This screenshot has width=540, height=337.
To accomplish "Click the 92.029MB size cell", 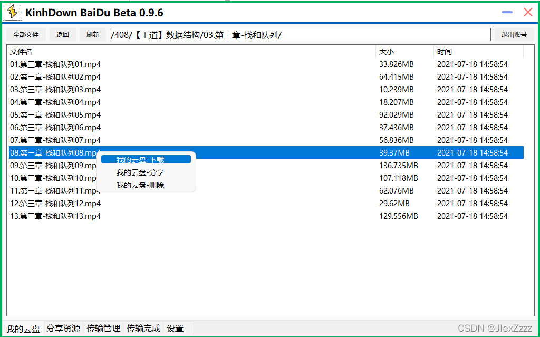I will [397, 115].
